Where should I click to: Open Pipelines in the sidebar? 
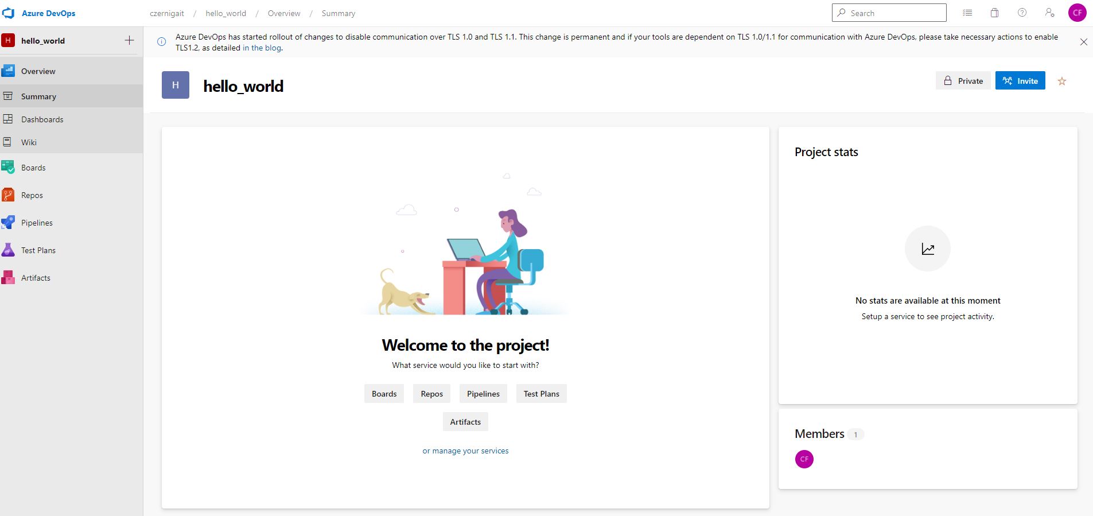pyautogui.click(x=71, y=223)
